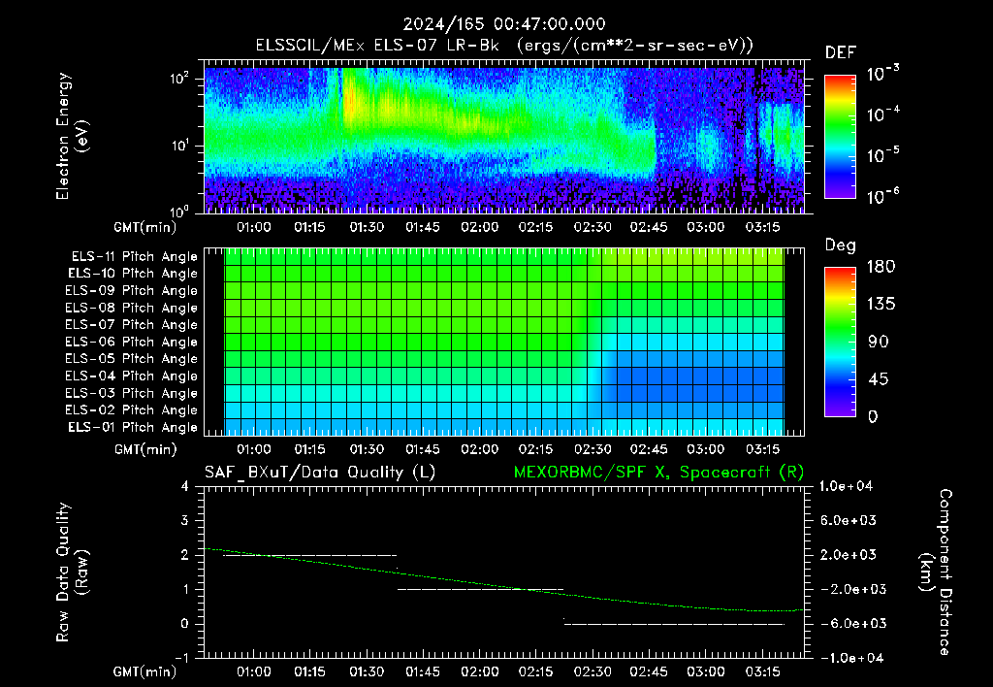Viewport: 993px width, 687px height.
Task: Click 03:15 tick label under pitch angle panel
Action: 762,450
